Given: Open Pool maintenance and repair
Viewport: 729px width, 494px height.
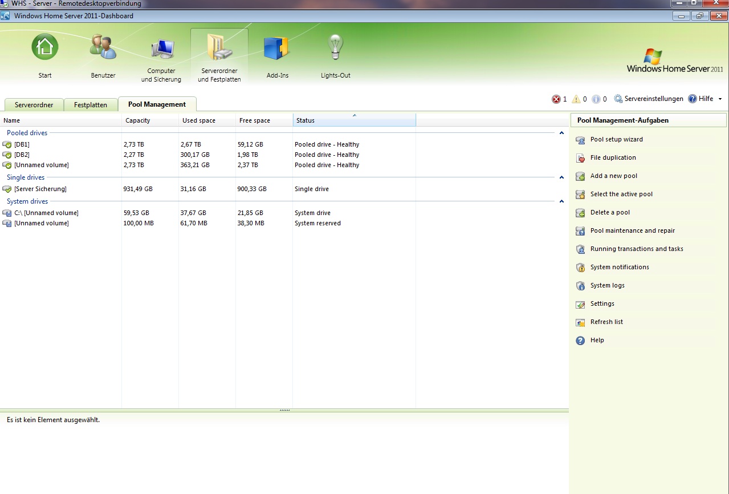Looking at the screenshot, I should [x=633, y=230].
